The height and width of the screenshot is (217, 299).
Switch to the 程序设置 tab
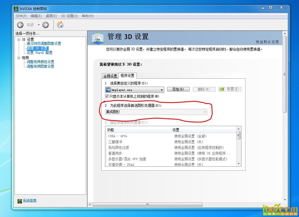point(127,75)
